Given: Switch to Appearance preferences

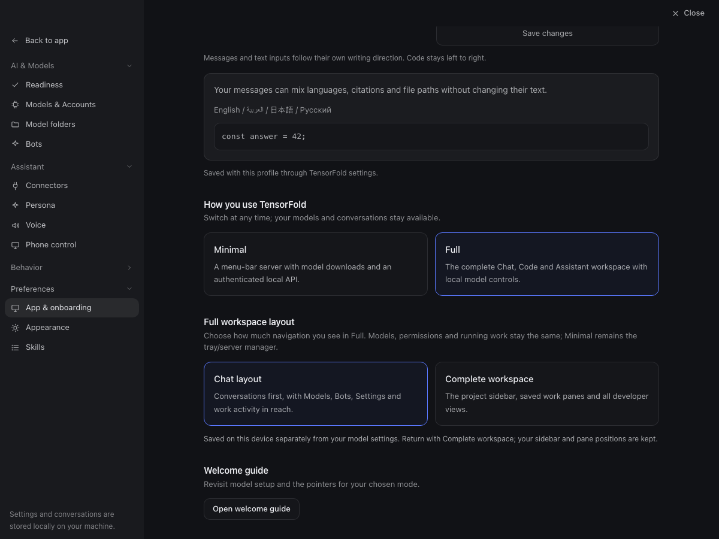Looking at the screenshot, I should 72,328.
